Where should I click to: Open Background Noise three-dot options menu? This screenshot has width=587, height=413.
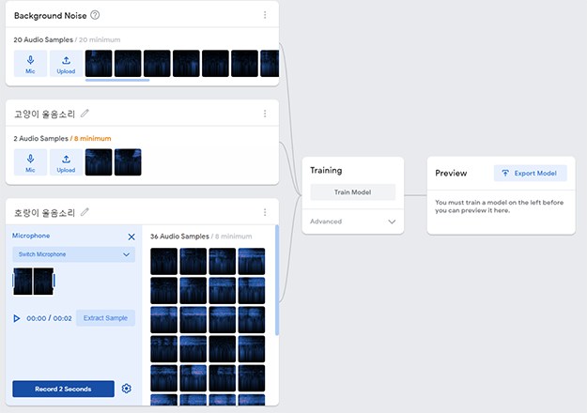(x=265, y=15)
